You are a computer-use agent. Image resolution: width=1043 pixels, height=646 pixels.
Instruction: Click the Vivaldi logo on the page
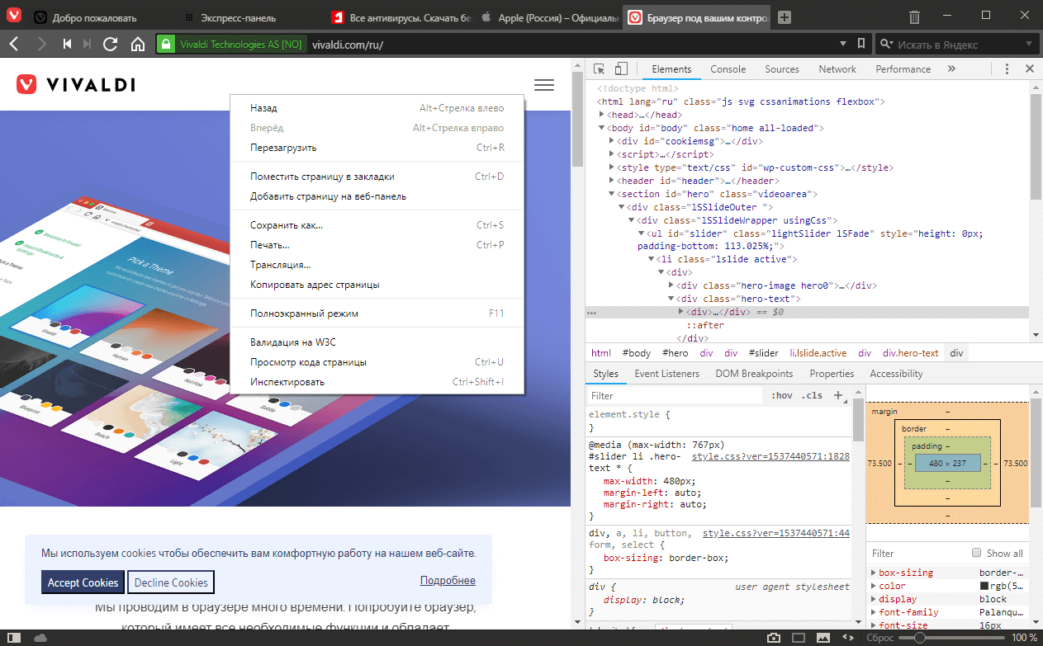pos(75,84)
